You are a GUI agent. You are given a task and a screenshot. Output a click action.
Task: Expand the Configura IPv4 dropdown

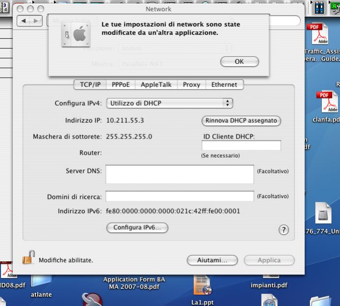(x=169, y=103)
